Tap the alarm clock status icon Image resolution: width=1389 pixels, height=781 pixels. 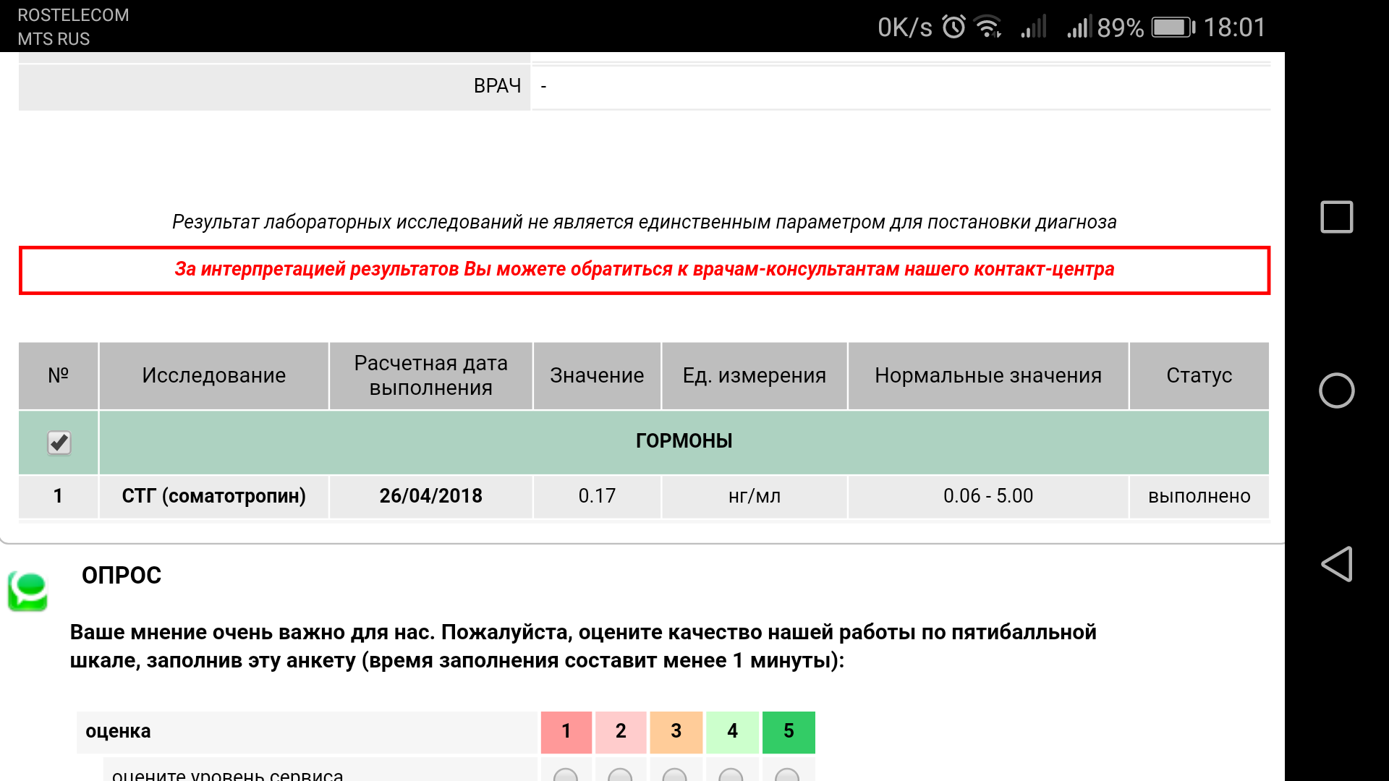click(x=953, y=27)
